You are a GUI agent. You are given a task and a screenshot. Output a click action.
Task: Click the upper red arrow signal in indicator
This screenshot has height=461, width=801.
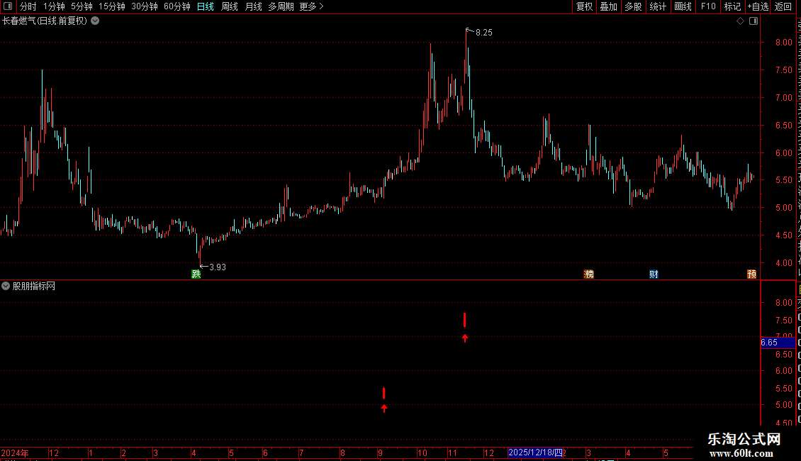[x=465, y=338]
